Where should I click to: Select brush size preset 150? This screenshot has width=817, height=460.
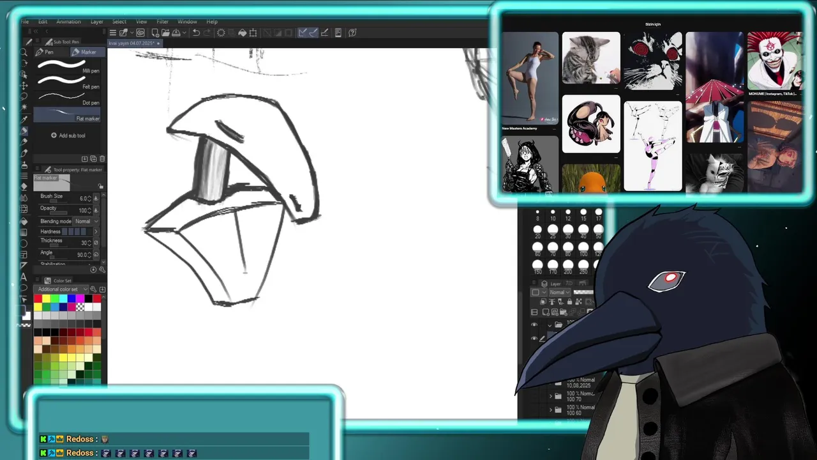[537, 268]
